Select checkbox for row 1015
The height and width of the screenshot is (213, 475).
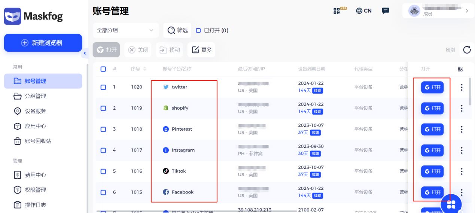tap(103, 192)
